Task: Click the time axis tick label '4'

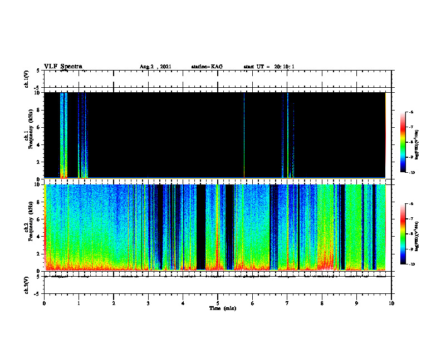Action: tap(183, 303)
